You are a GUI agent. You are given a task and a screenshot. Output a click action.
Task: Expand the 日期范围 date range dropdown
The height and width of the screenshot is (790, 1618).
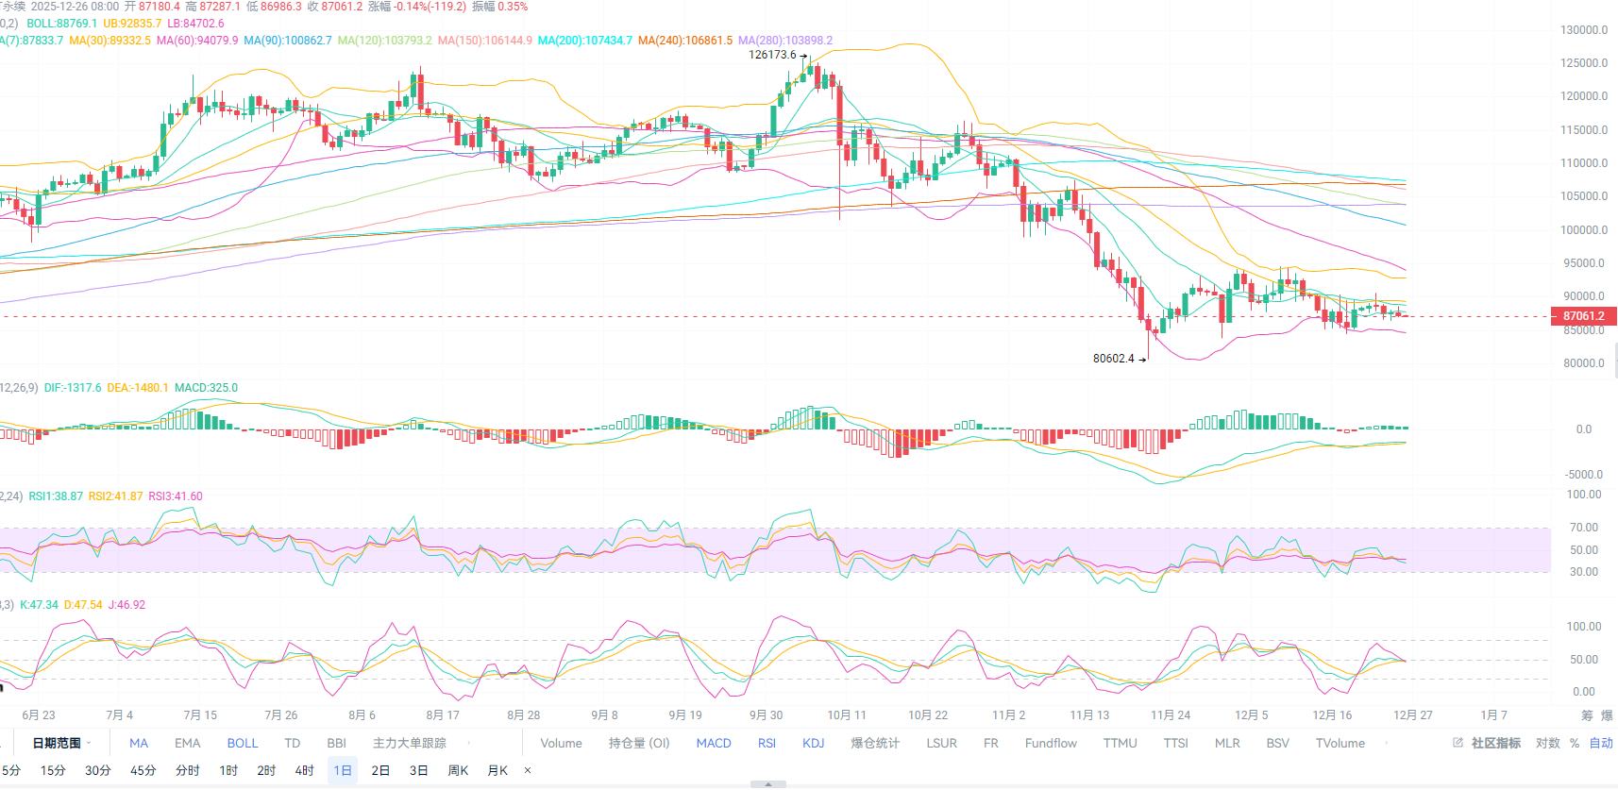tap(62, 744)
